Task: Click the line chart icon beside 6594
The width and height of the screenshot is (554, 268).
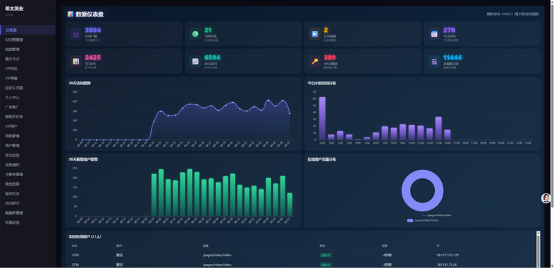Action: (195, 61)
